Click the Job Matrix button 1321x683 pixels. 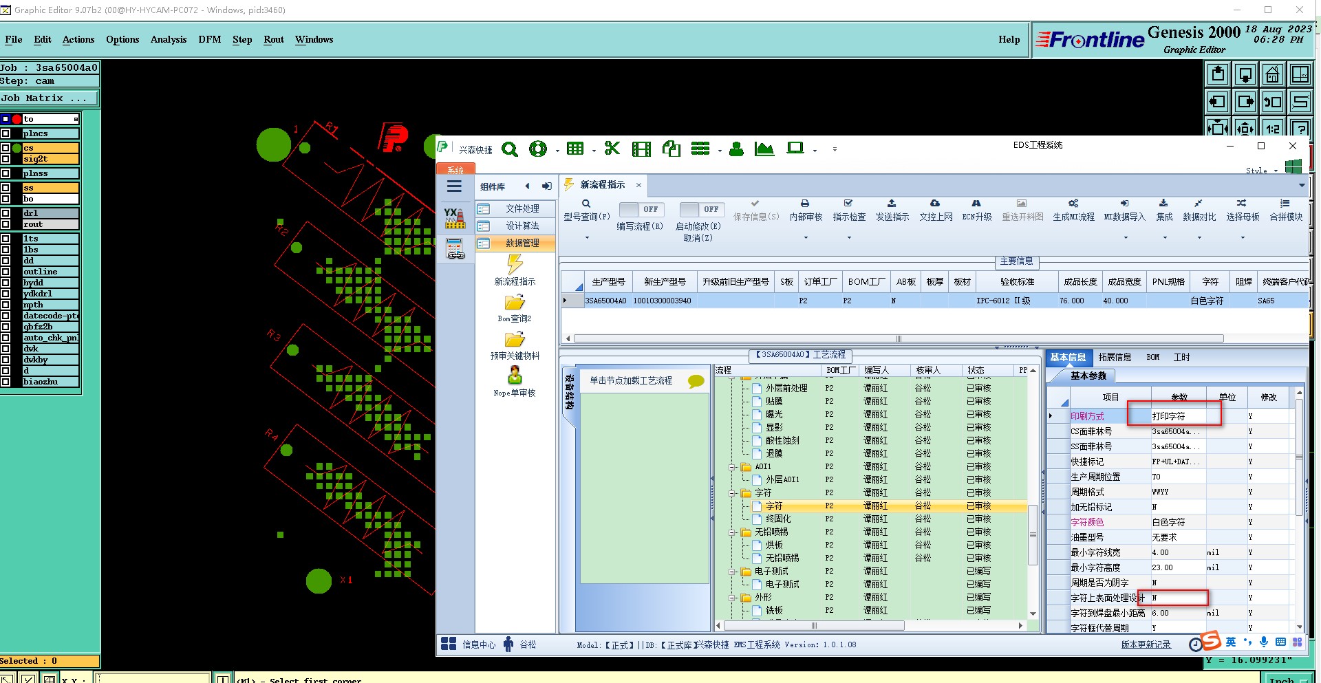(50, 98)
